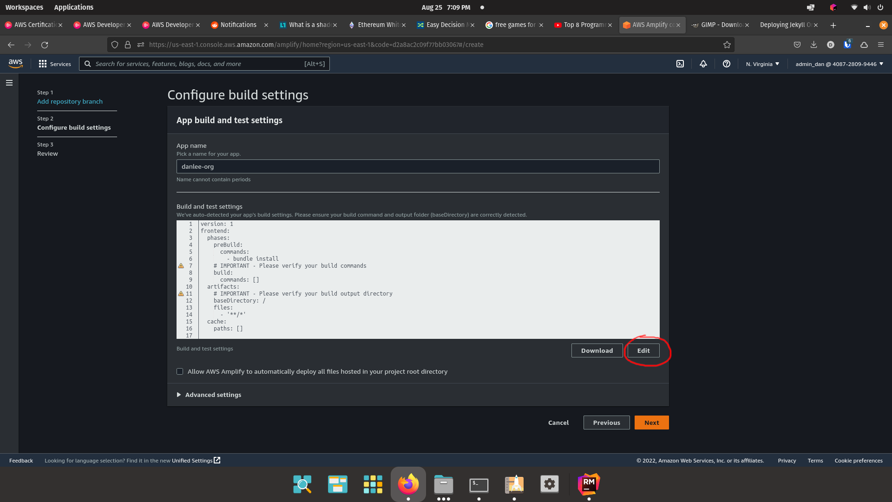Open the admin_dan account dropdown
This screenshot has height=502, width=892.
839,64
